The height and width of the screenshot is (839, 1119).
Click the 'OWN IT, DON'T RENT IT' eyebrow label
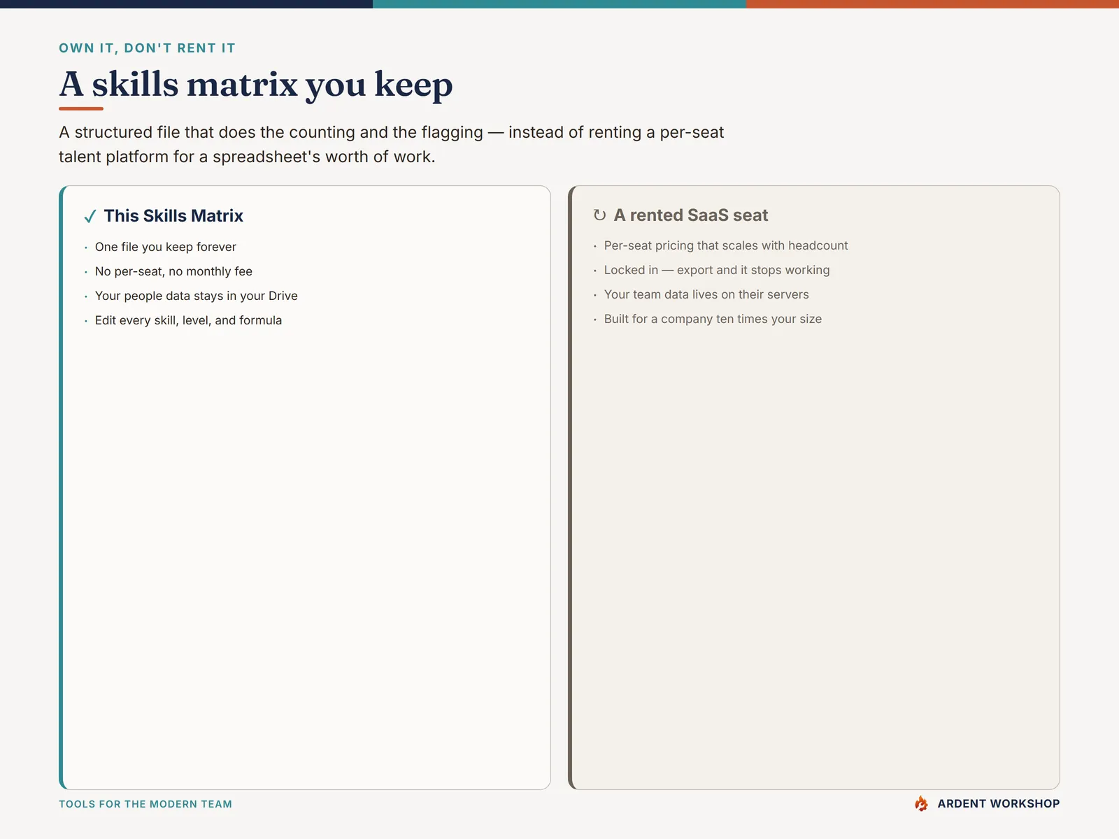[x=147, y=48]
